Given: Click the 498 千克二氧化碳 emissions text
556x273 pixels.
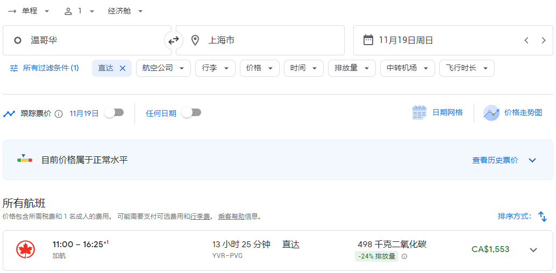Looking at the screenshot, I should [392, 245].
